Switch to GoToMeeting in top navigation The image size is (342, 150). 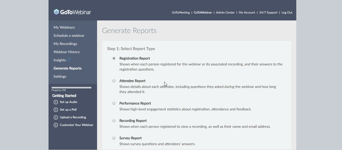pos(181,13)
